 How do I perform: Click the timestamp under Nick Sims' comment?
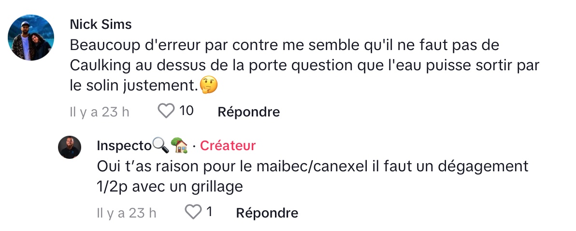click(x=100, y=112)
